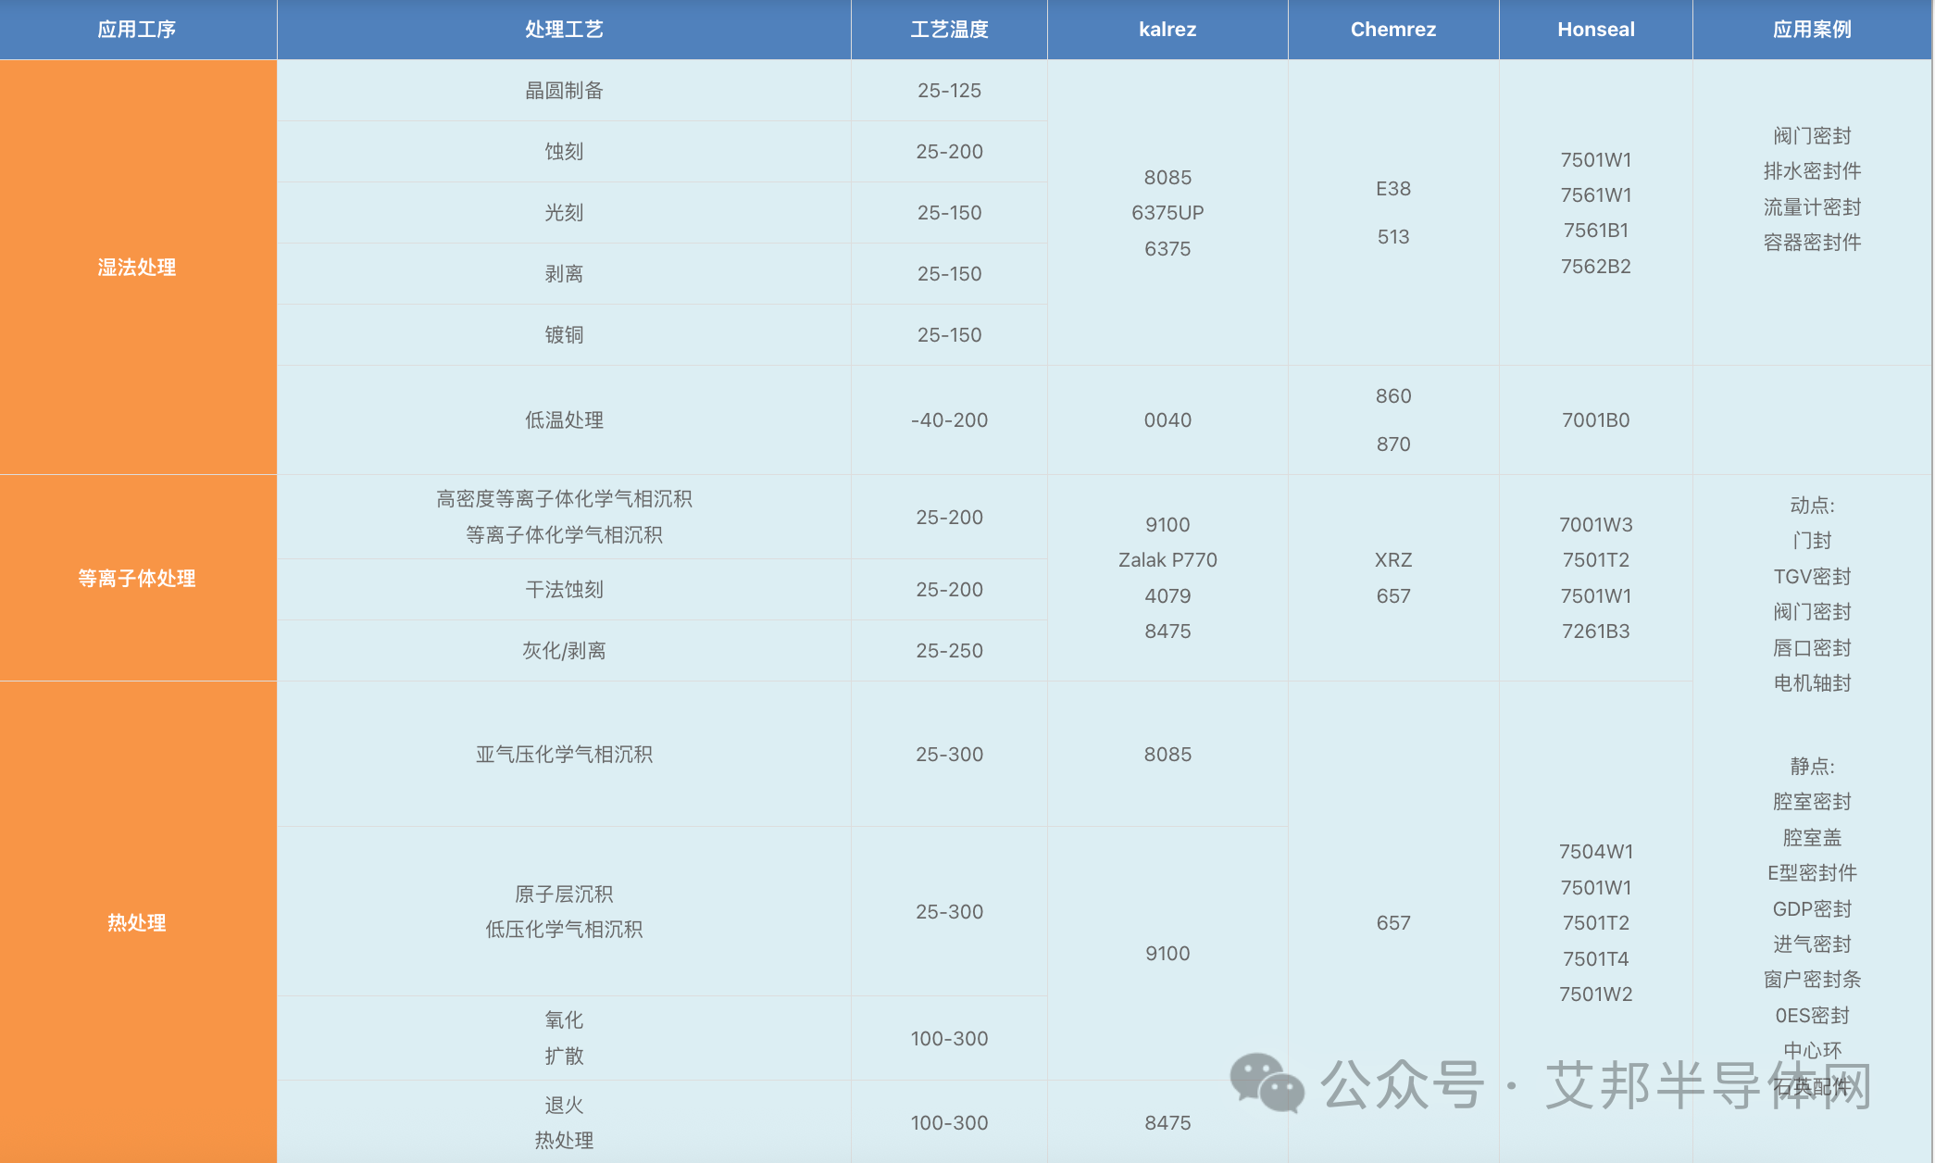Click the WeChat logo icon in watermark
This screenshot has width=1935, height=1163.
point(1267,1082)
